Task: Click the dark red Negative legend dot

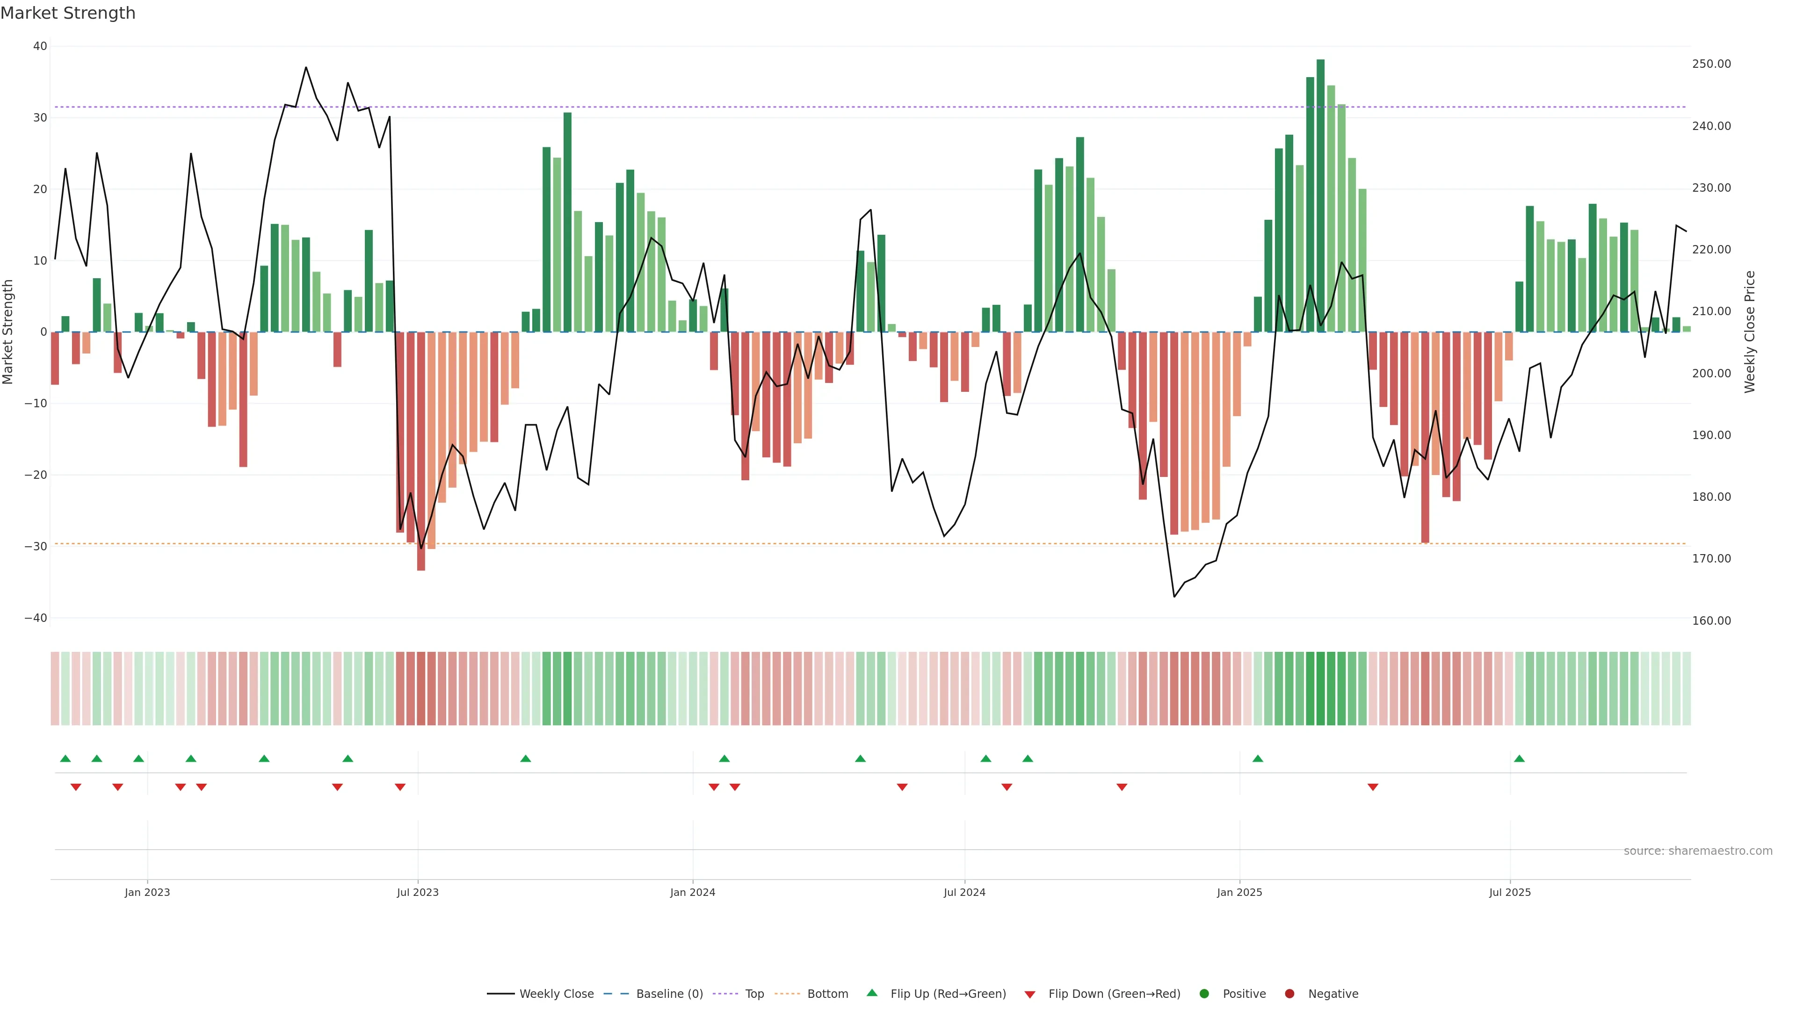Action: 1289,994
